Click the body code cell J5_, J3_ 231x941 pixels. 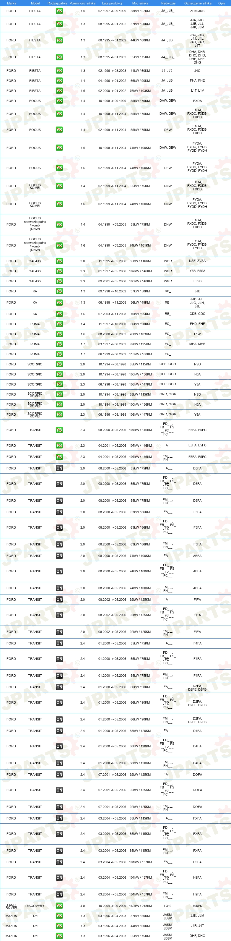168,70
